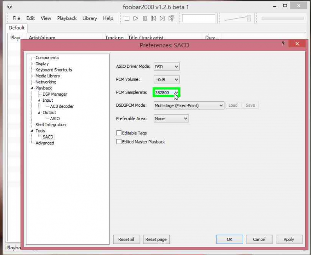Stop playback with the Stop button
The height and width of the screenshot is (255, 311).
coord(127,18)
